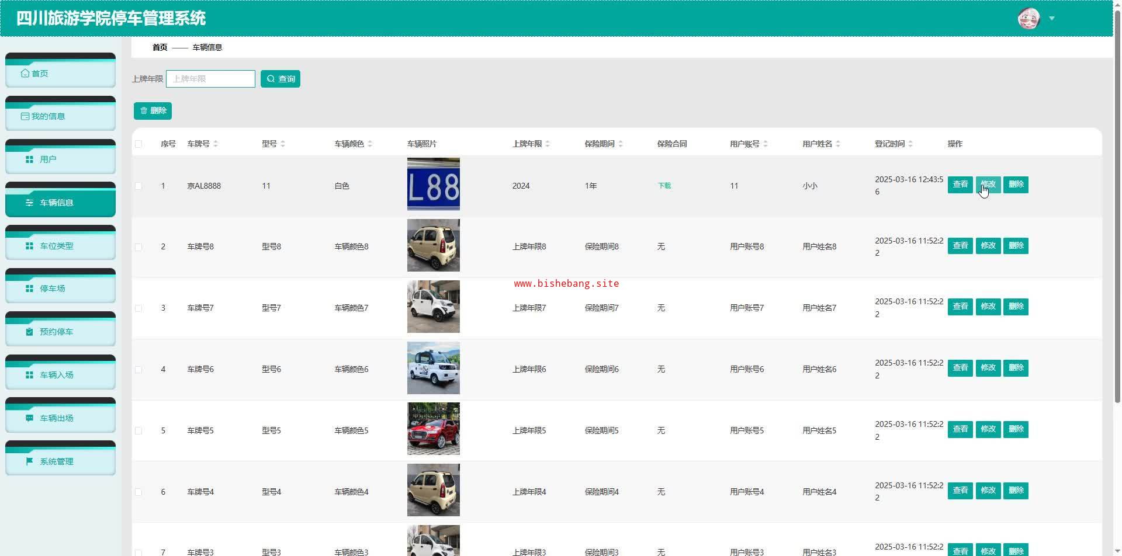This screenshot has width=1122, height=556.
Task: Click the flag icon beside 系统管理
Action: [29, 461]
